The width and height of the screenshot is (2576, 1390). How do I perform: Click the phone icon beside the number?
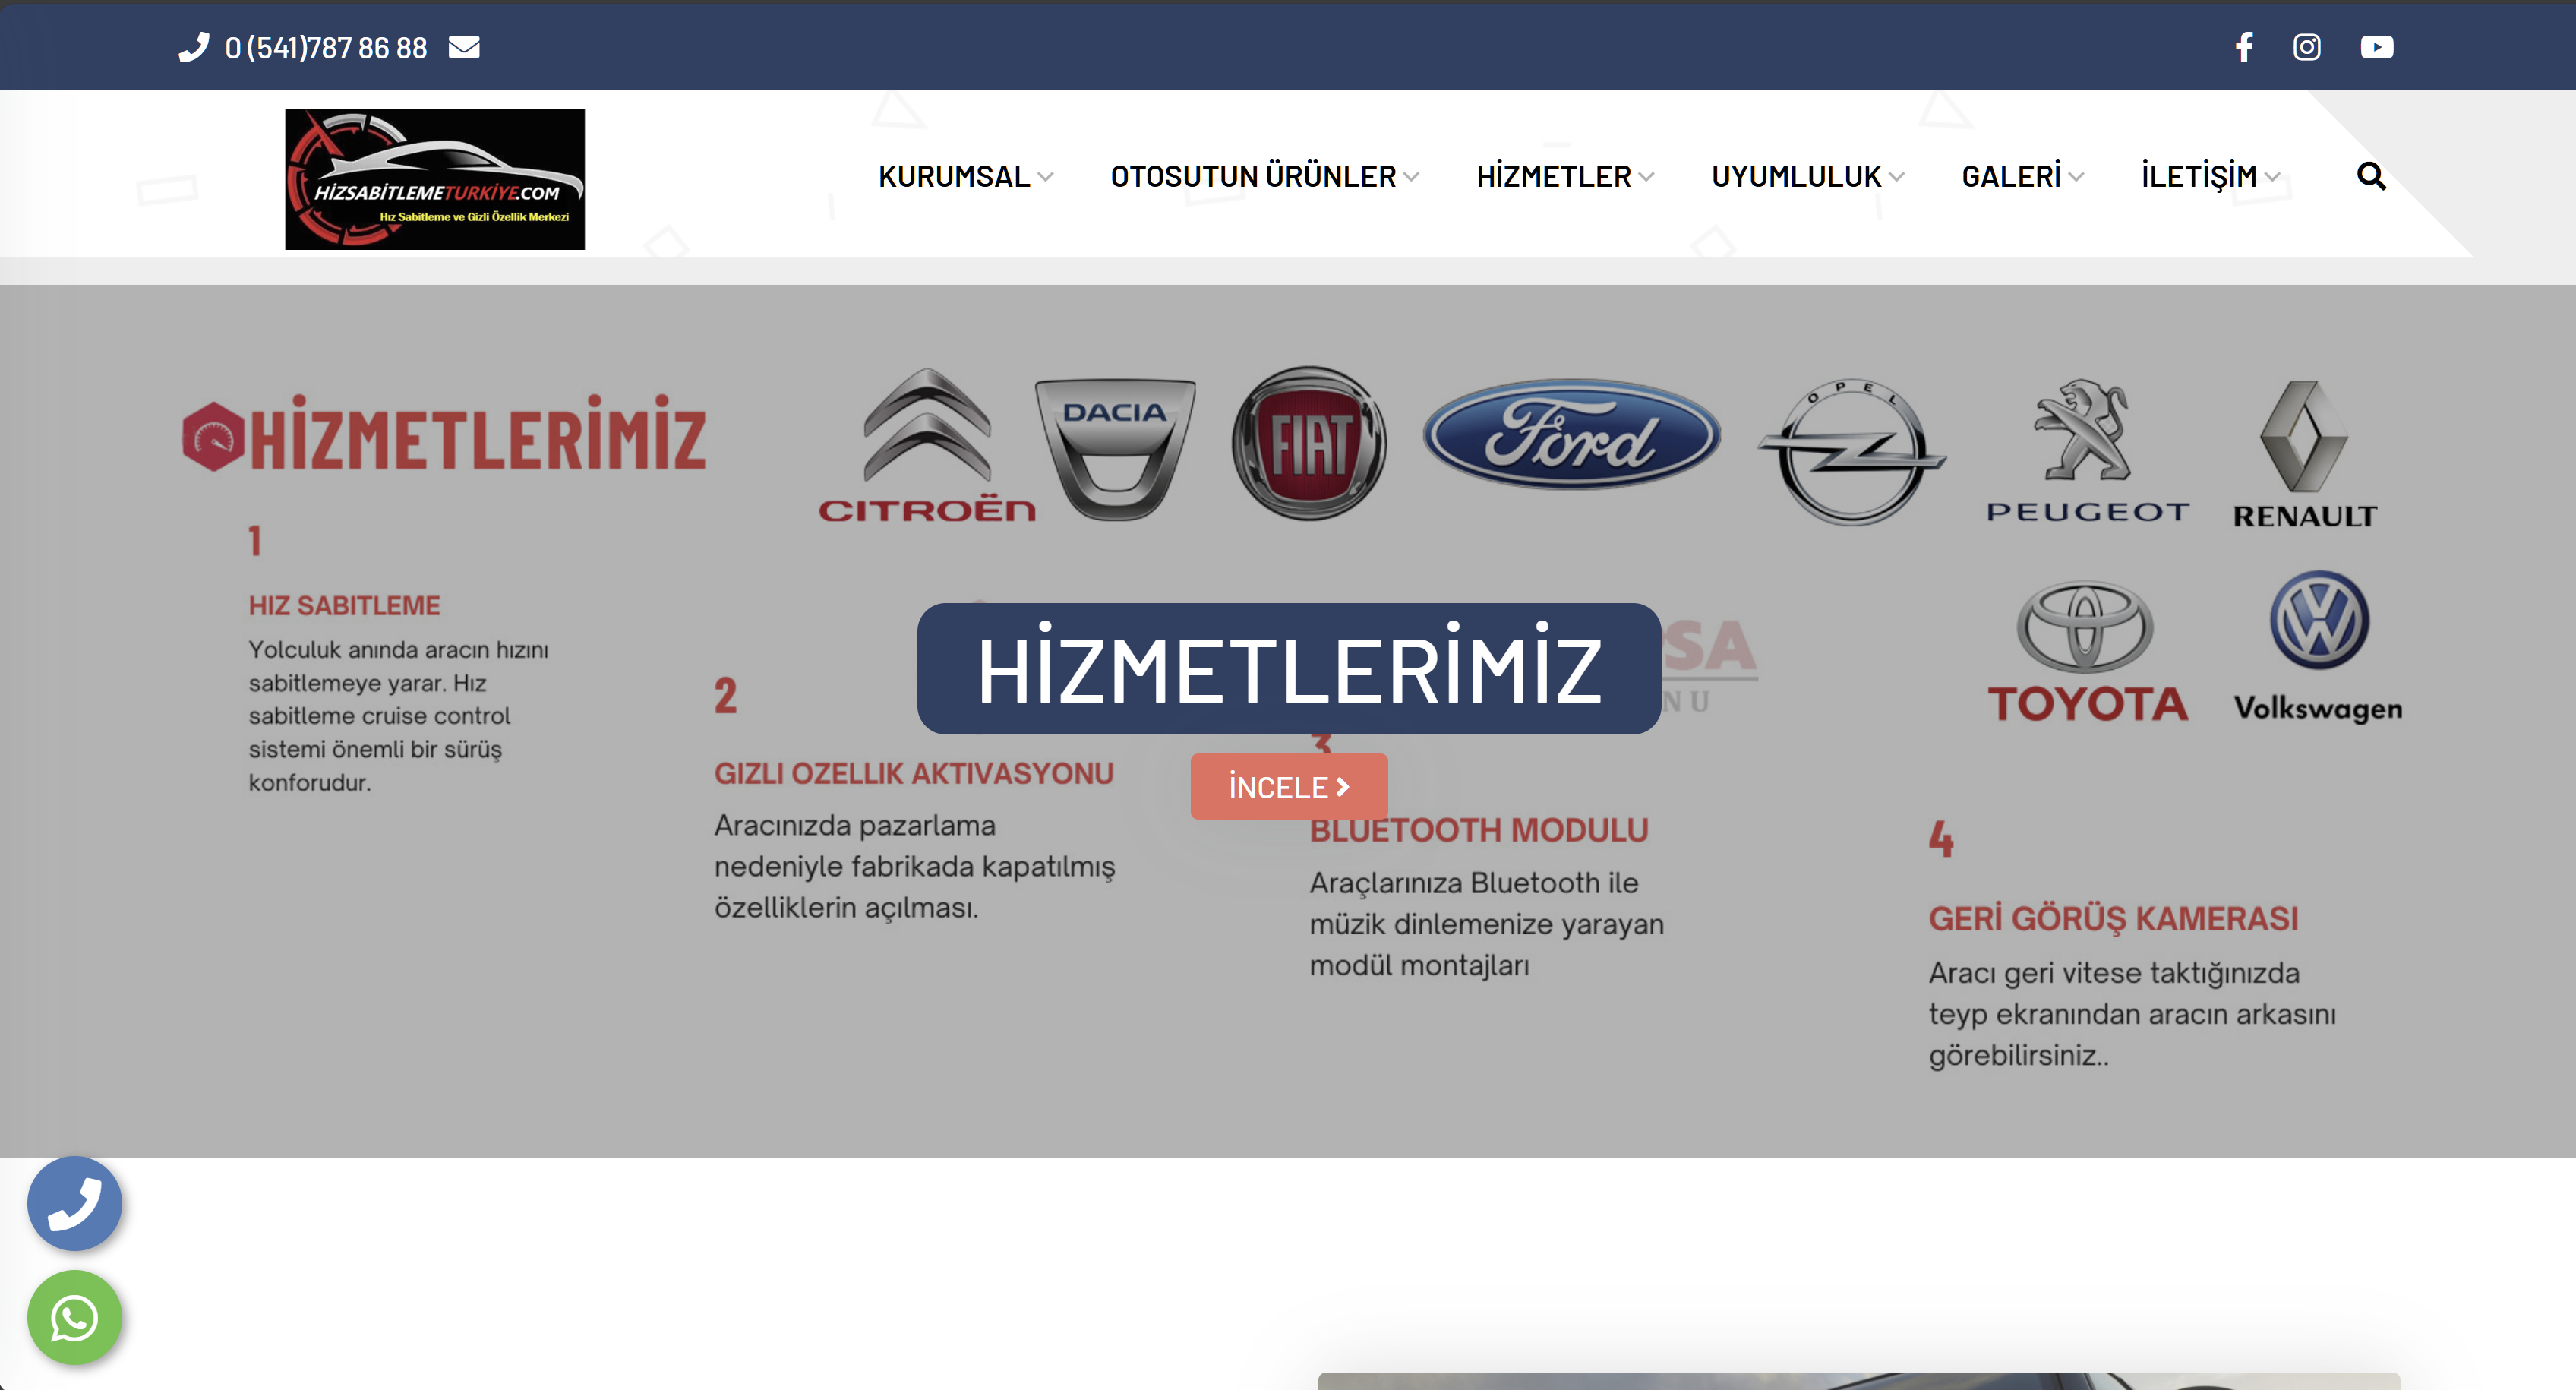[x=194, y=47]
